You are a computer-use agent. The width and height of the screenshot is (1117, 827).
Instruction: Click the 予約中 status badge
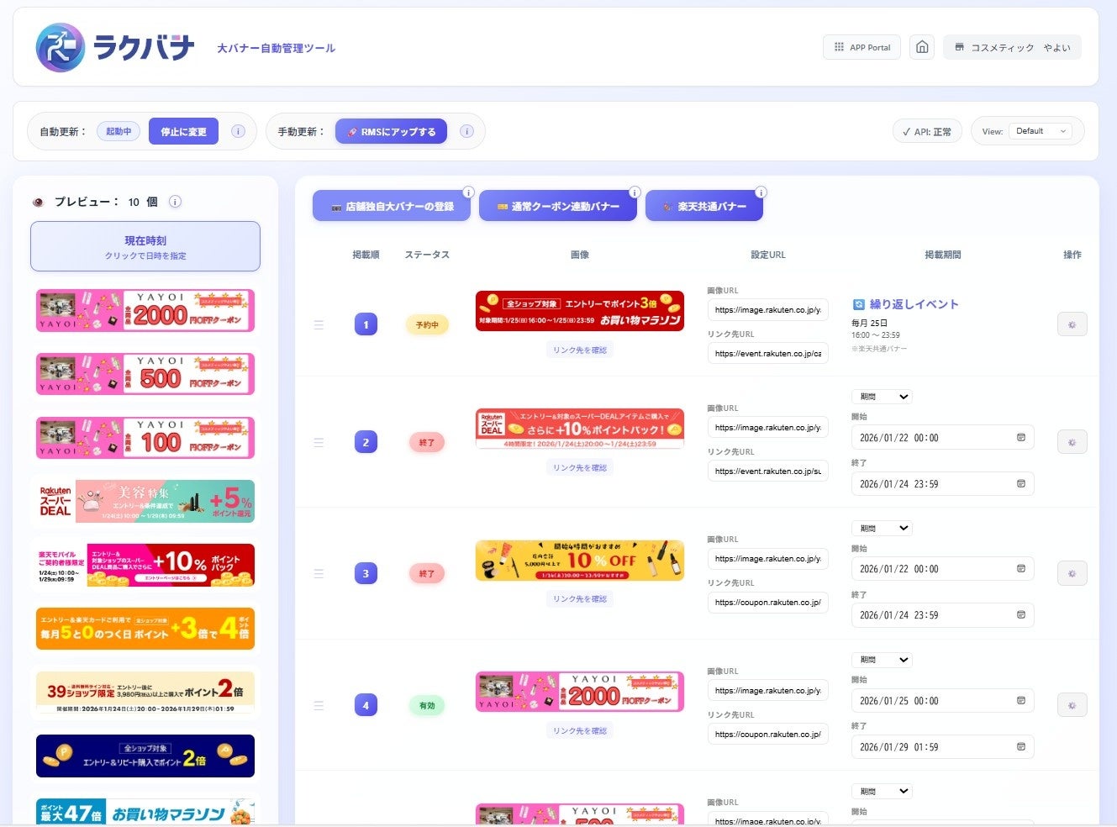(x=427, y=324)
